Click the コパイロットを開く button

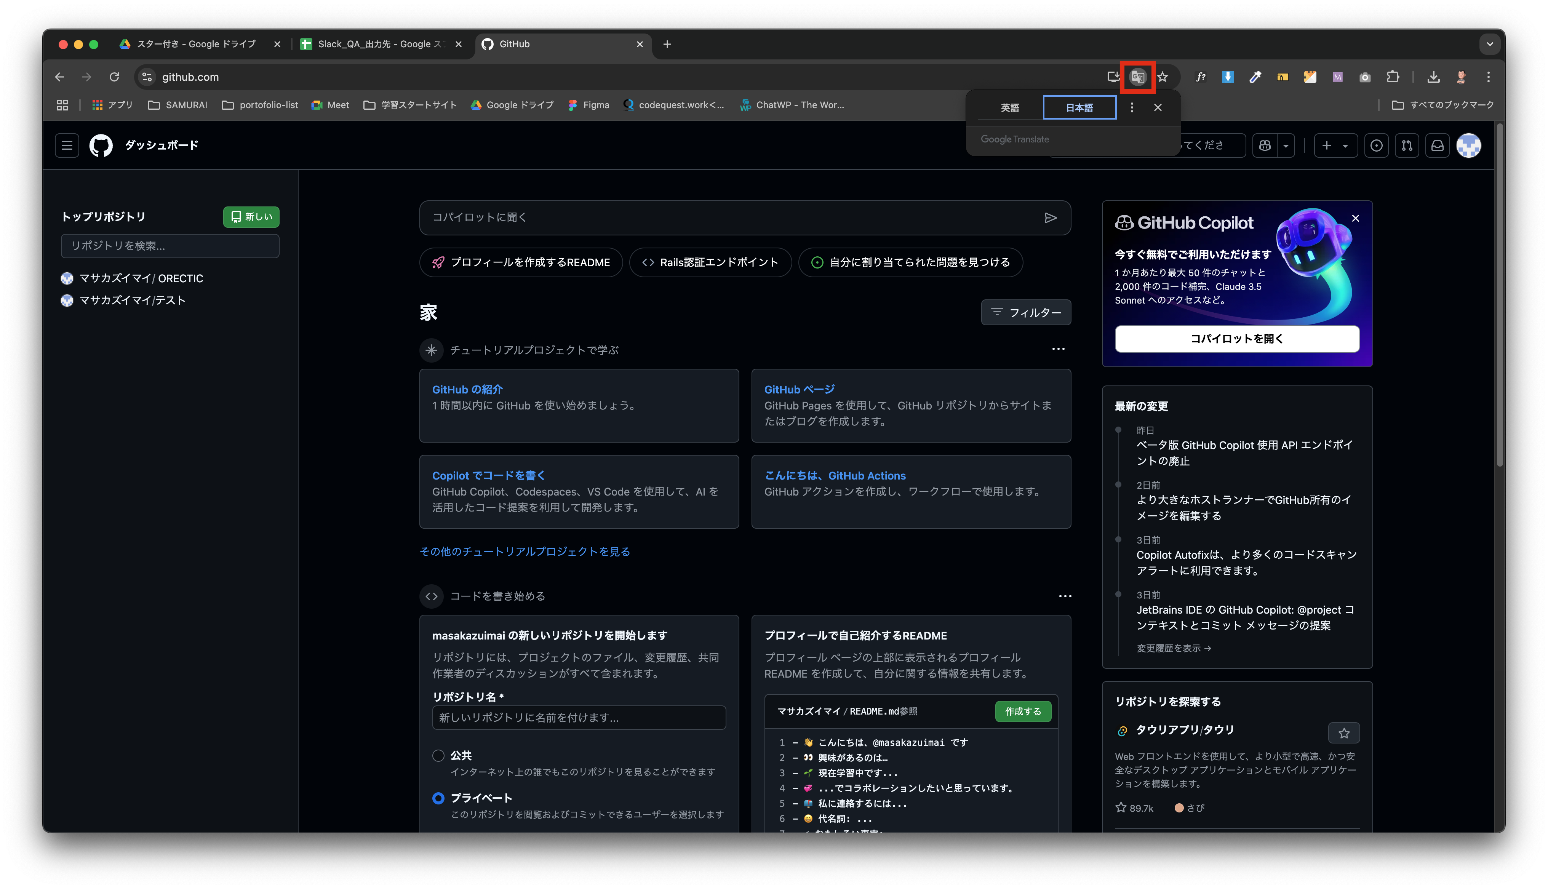click(1237, 339)
